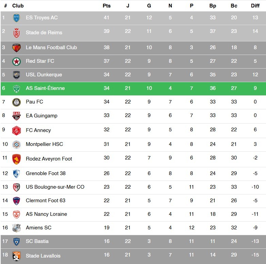Click the Red Star FC star emblem

[16, 61]
